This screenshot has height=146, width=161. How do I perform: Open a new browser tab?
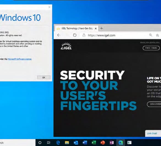(102, 28)
